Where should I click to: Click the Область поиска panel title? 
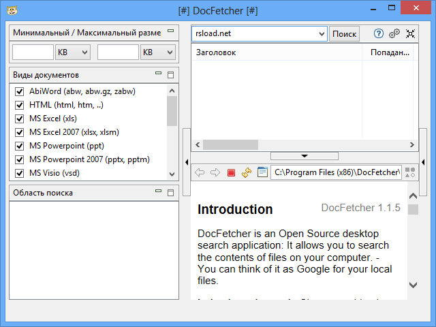click(43, 193)
